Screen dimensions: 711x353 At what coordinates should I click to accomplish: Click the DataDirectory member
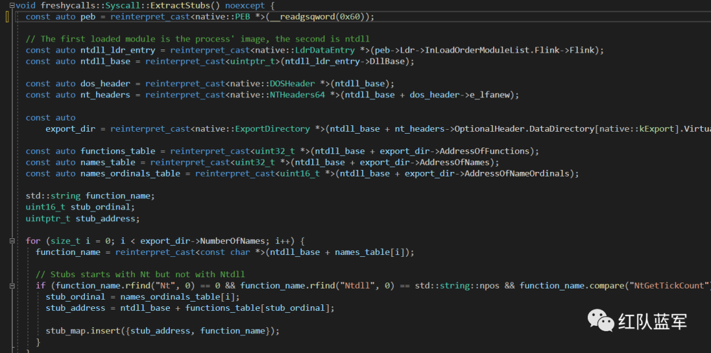(562, 129)
